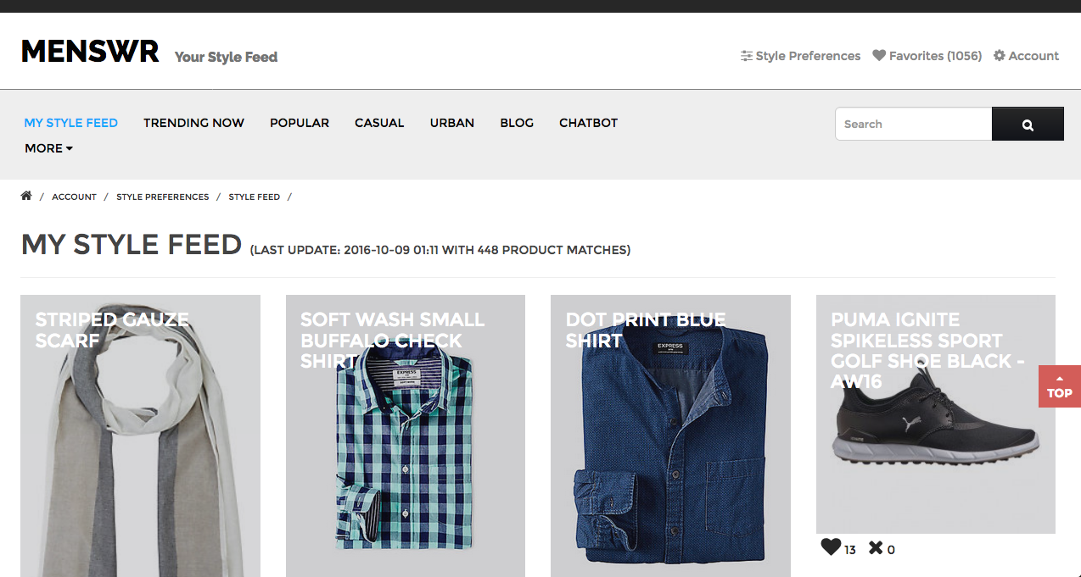Click the Style Preferences sliders icon
The image size is (1081, 577).
[748, 55]
